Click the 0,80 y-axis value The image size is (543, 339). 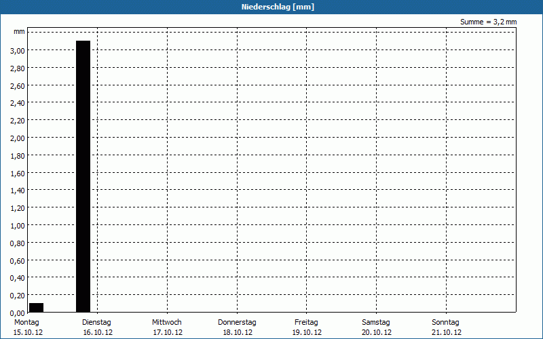pos(18,243)
